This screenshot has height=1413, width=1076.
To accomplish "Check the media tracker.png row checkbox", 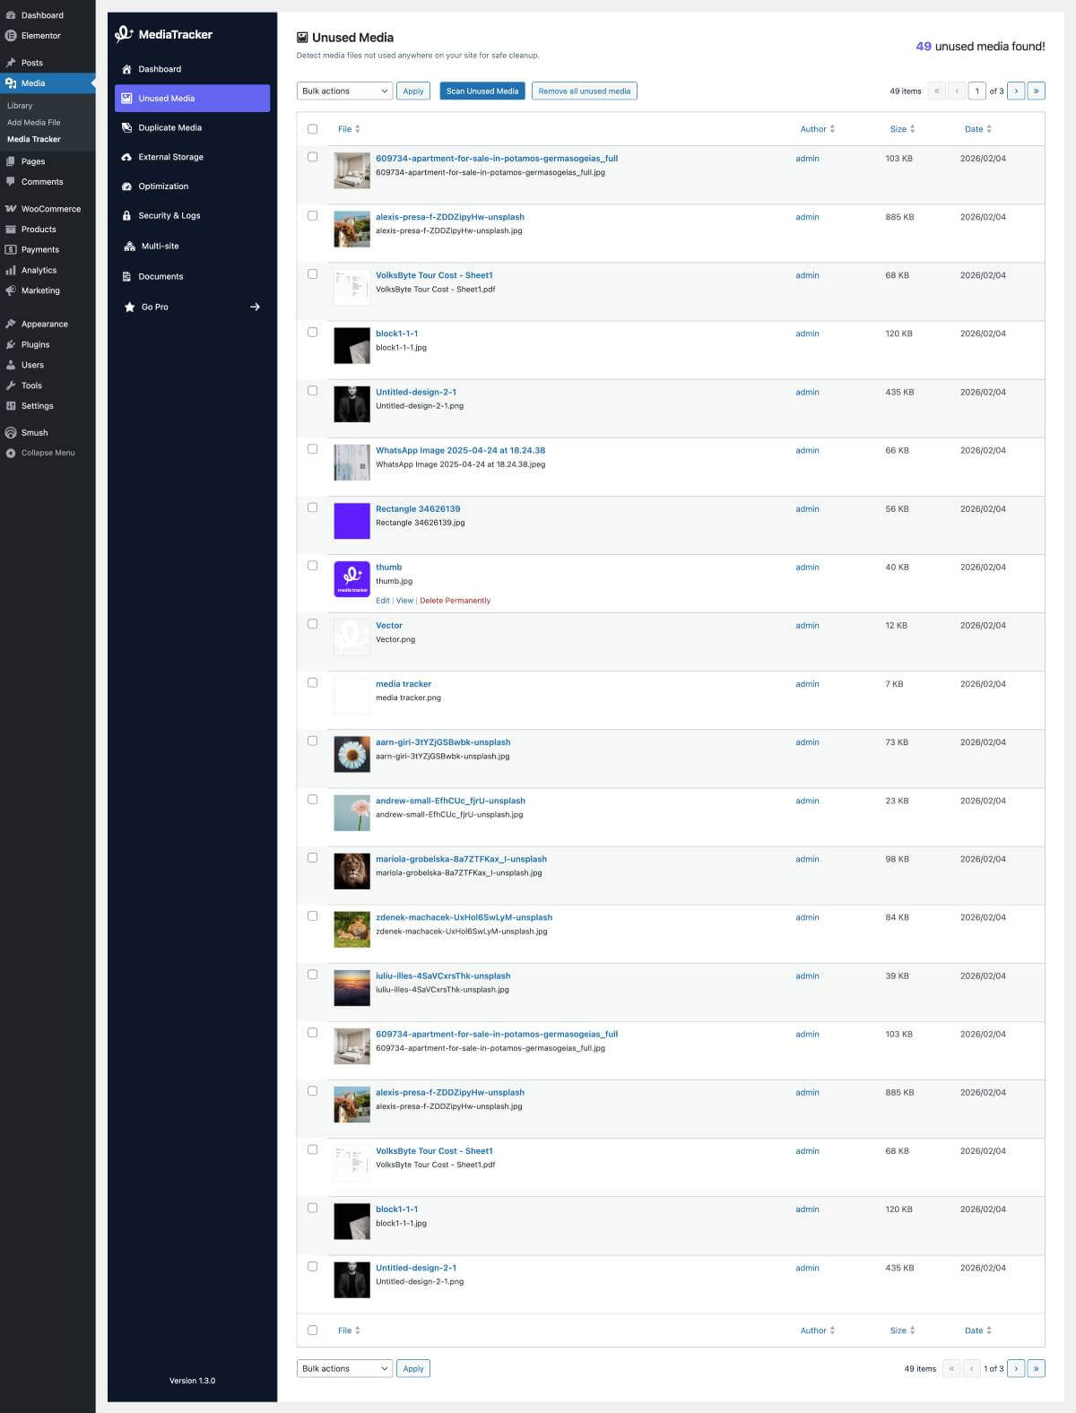I will coord(312,682).
